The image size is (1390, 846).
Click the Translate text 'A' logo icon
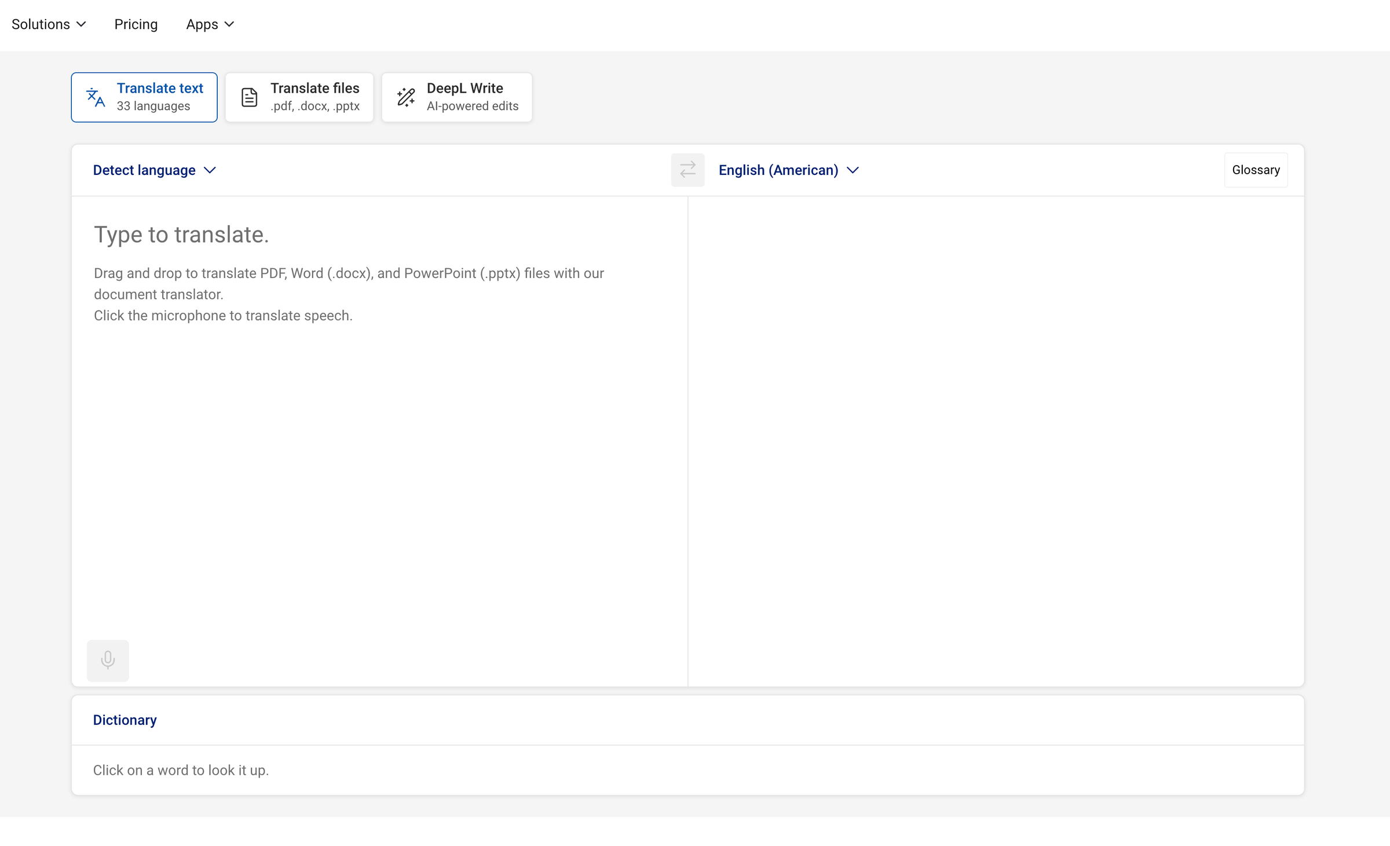coord(96,97)
